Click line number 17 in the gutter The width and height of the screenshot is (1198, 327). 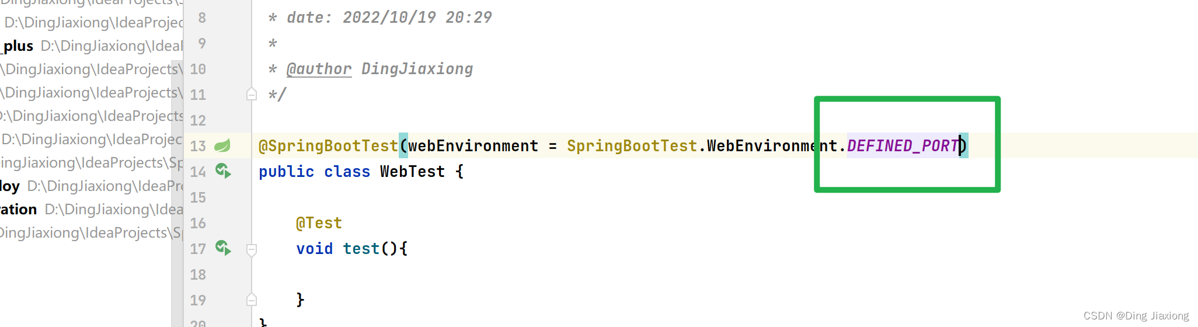click(x=198, y=249)
